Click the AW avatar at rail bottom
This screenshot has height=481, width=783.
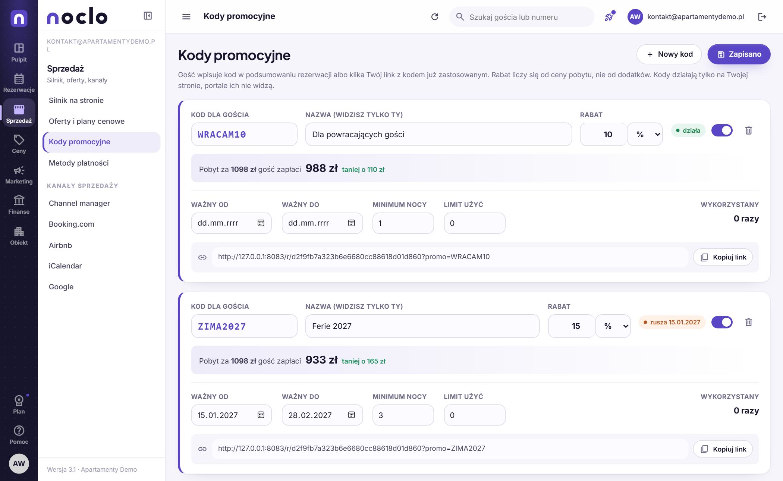click(x=19, y=463)
